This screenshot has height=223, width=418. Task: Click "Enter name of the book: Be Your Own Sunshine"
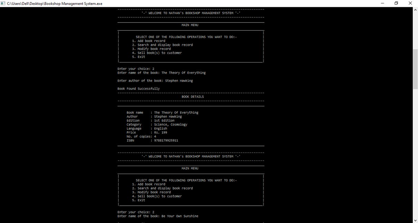pyautogui.click(x=158, y=216)
